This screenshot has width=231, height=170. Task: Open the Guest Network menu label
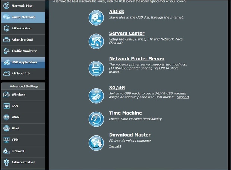point(23,17)
